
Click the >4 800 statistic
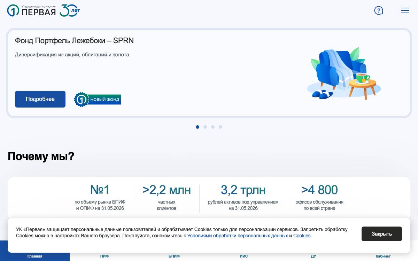point(319,190)
